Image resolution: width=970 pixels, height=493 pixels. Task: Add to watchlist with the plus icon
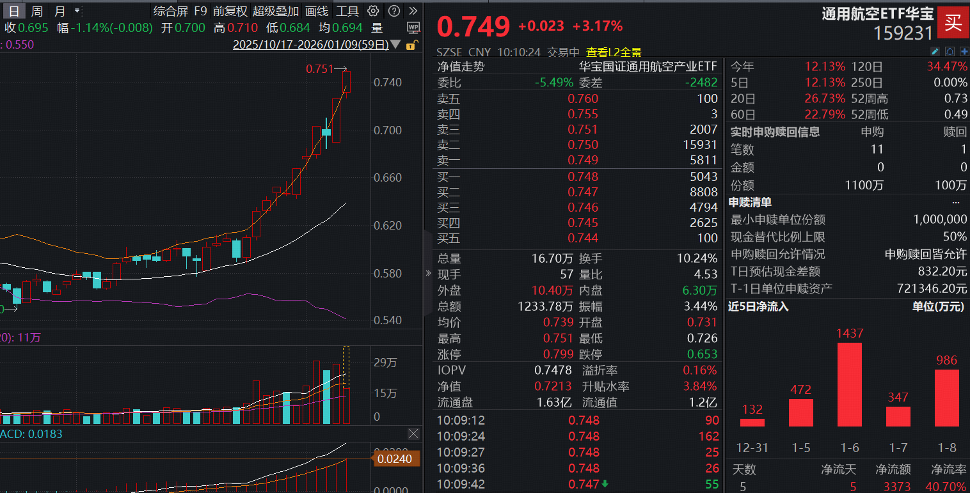click(x=964, y=51)
